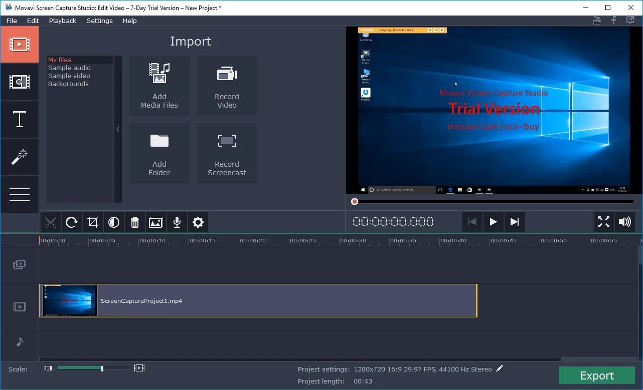Click the overlay video track icon

pos(20,265)
